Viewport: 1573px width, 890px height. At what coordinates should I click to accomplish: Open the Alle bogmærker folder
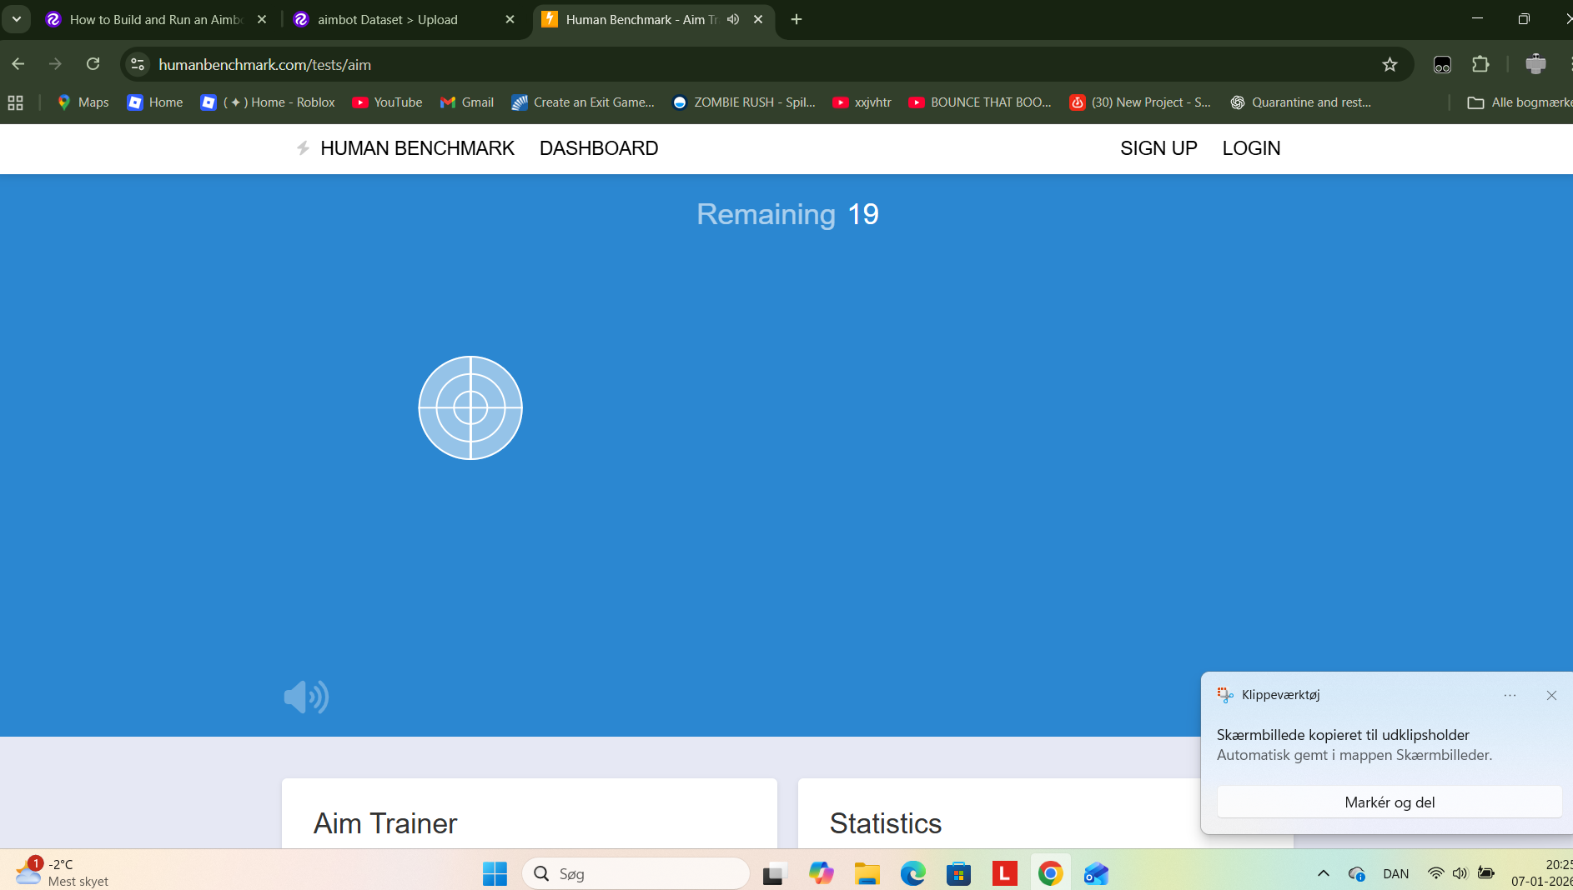pyautogui.click(x=1520, y=102)
